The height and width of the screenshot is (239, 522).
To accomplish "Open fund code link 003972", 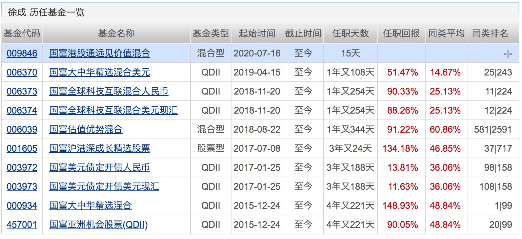I will [22, 167].
